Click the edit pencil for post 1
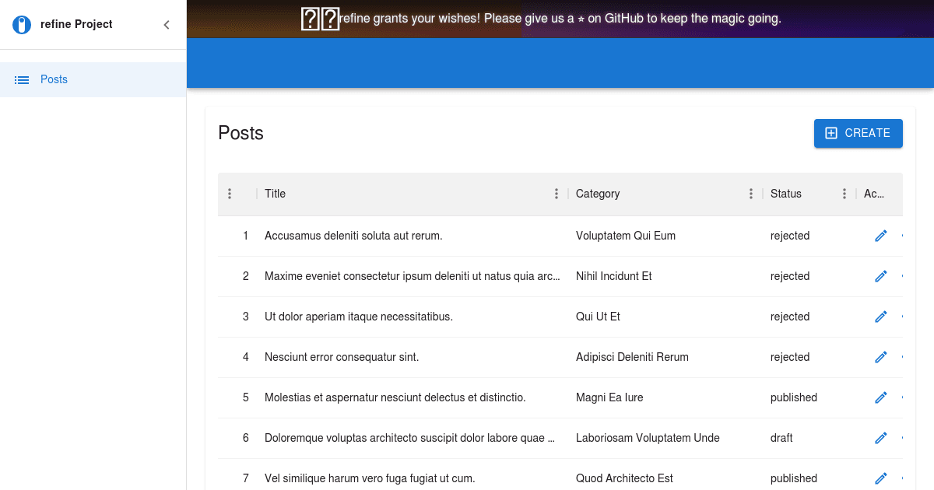The image size is (934, 490). (881, 236)
